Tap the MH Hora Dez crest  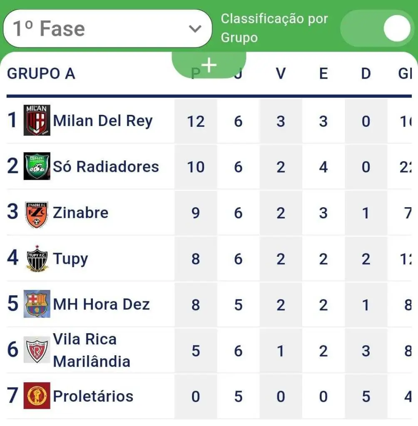click(x=37, y=304)
